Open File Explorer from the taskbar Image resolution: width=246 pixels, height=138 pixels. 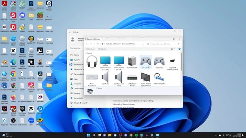coord(110,135)
